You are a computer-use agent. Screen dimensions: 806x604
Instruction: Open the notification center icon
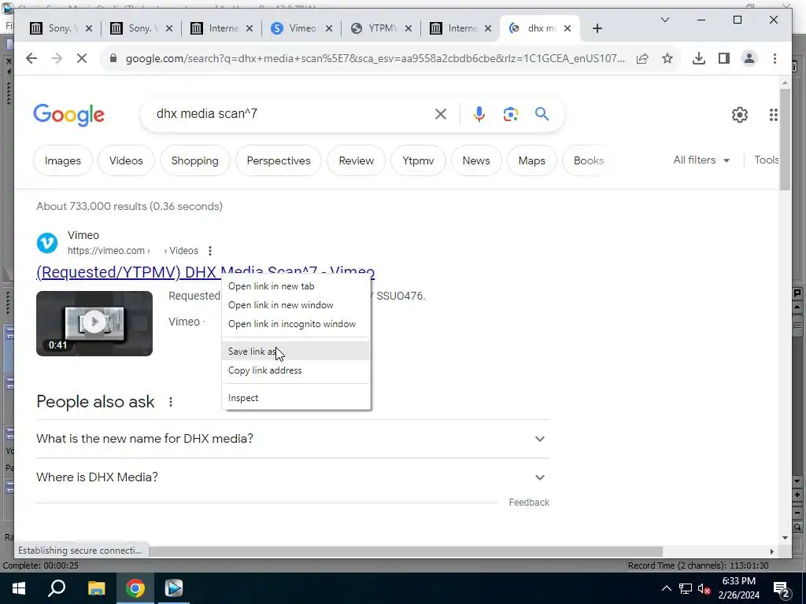(782, 588)
